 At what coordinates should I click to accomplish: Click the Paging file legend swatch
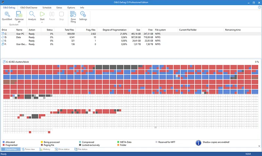pyautogui.click(x=42, y=145)
